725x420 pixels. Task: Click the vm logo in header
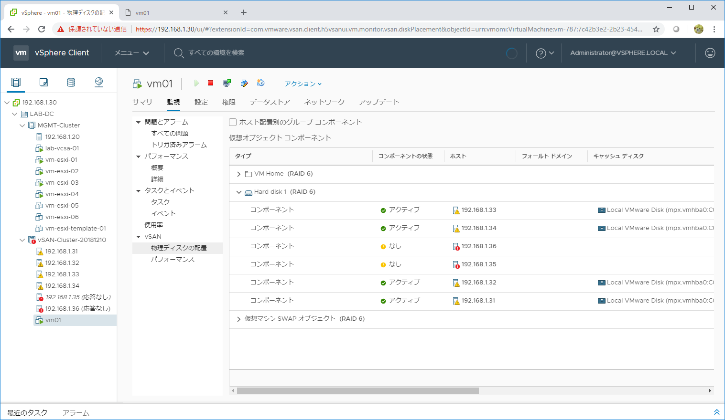coord(21,52)
